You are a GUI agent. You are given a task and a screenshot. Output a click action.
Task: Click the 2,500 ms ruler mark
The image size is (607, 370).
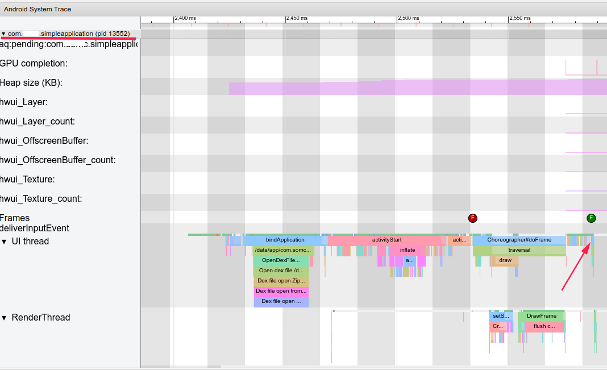point(409,18)
